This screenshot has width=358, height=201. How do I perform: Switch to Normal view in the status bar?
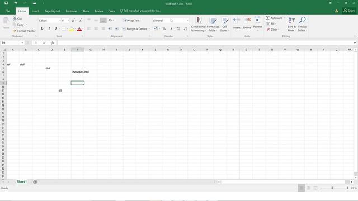point(301,188)
